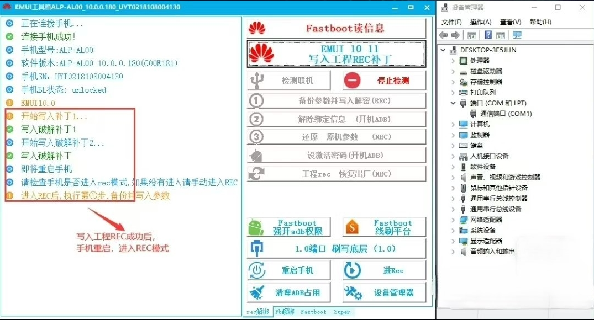Click log line 手机型号:ALP-AL00
Screen dimensions: 594x320
(x=57, y=50)
